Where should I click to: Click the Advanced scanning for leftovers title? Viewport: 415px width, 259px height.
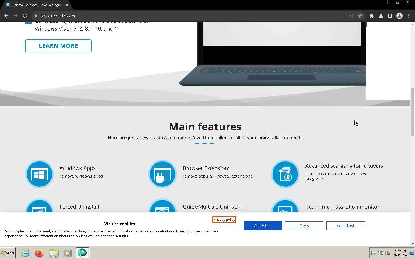point(344,166)
